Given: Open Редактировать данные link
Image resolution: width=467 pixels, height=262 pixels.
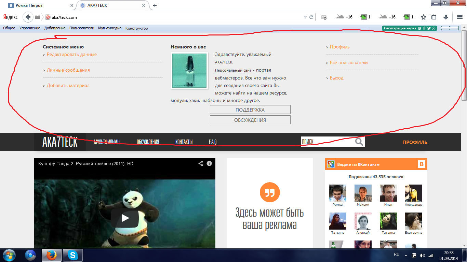Looking at the screenshot, I should [x=72, y=54].
